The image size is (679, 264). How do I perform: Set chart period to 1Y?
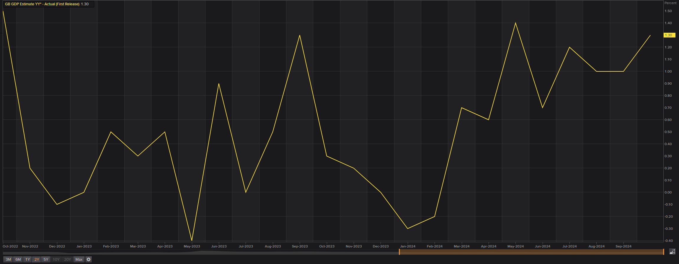(x=27, y=260)
